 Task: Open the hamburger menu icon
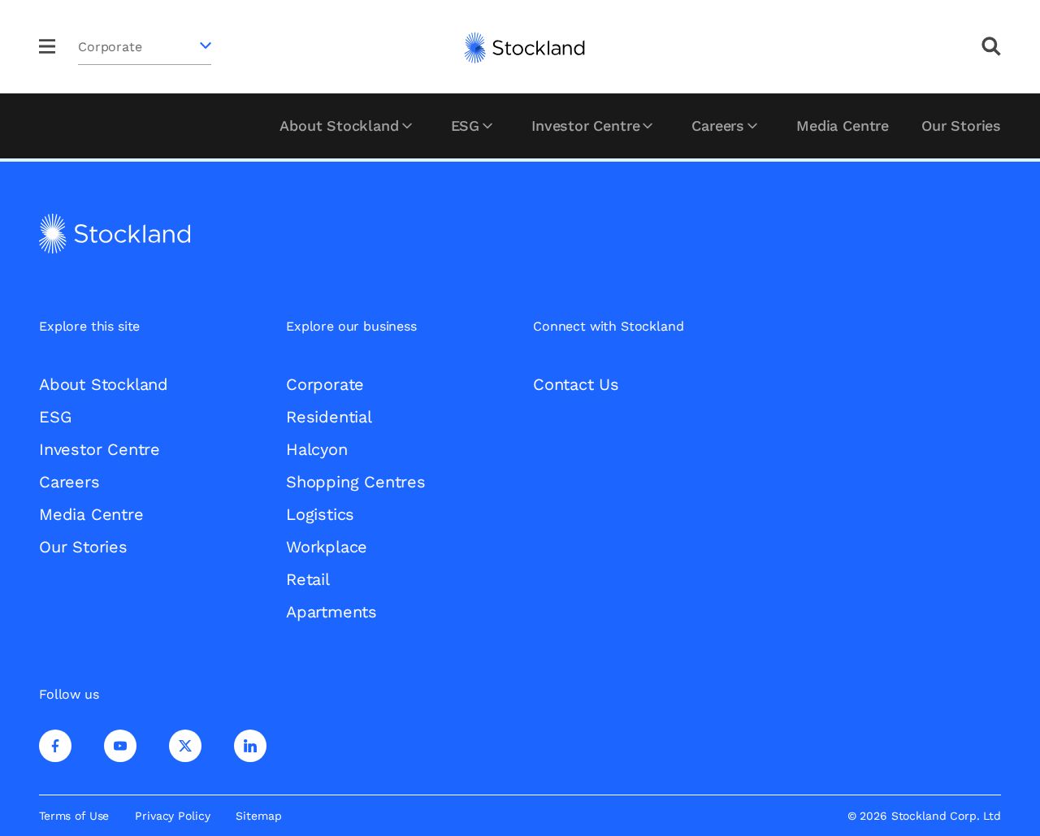47,46
